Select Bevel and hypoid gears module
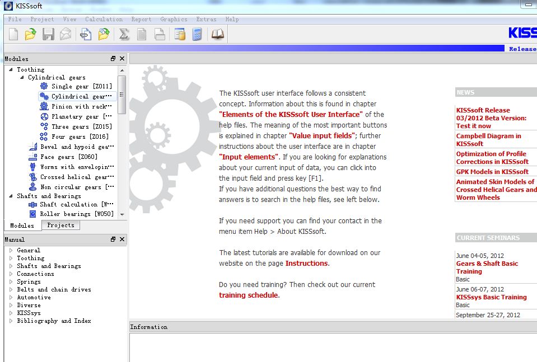Image resolution: width=537 pixels, height=362 pixels. (71, 147)
